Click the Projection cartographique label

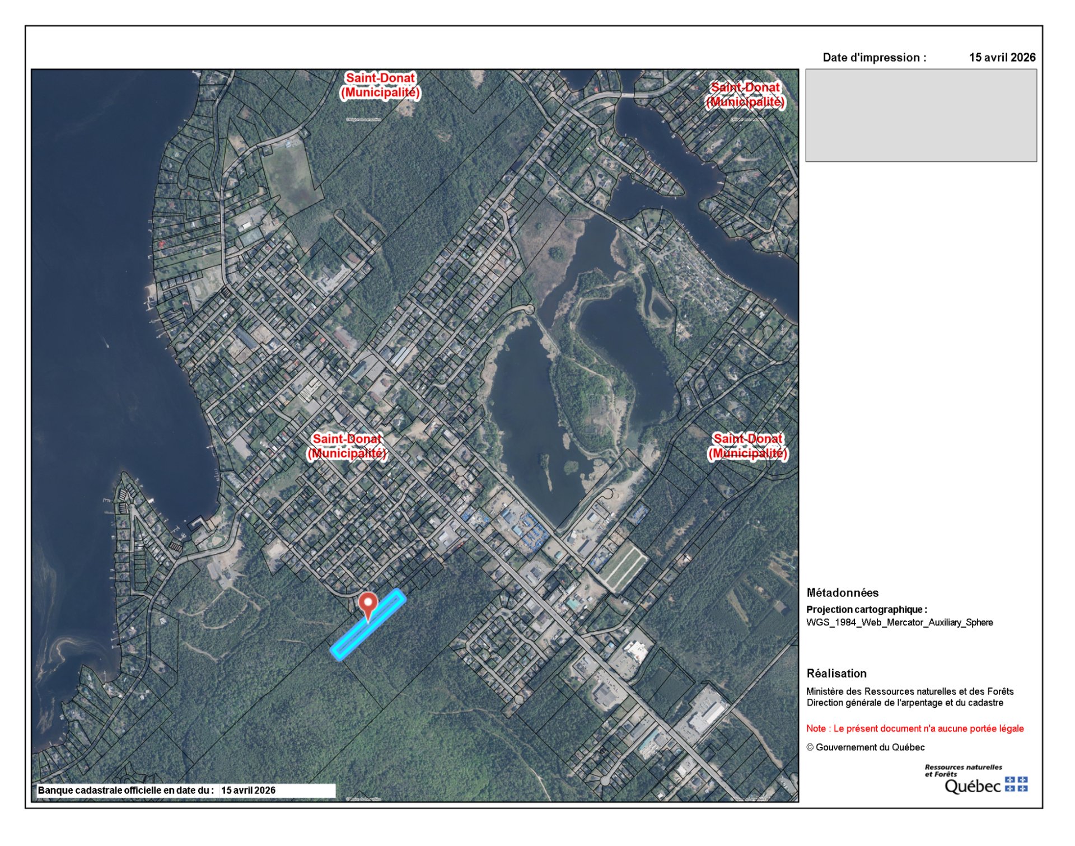pyautogui.click(x=866, y=609)
